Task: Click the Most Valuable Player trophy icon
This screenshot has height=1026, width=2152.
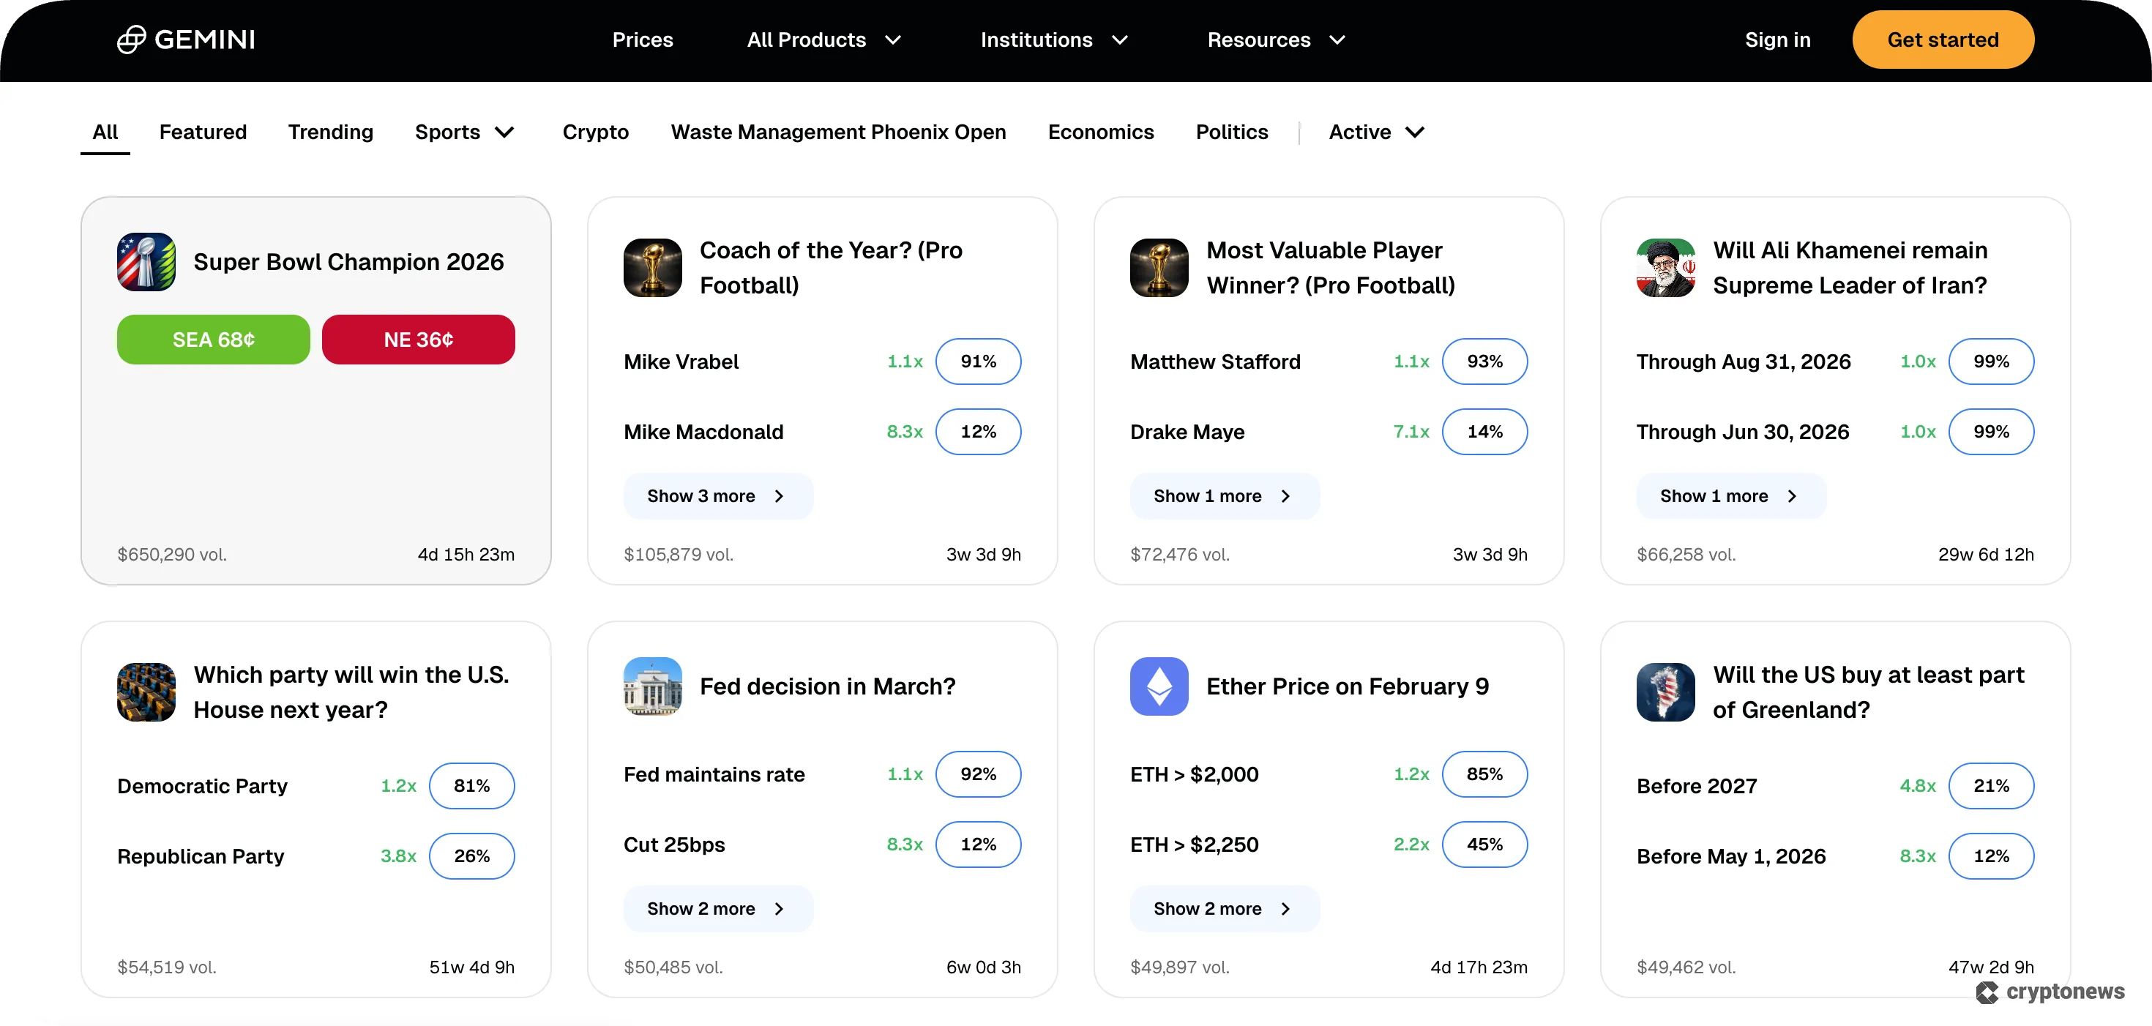Action: [x=1159, y=267]
